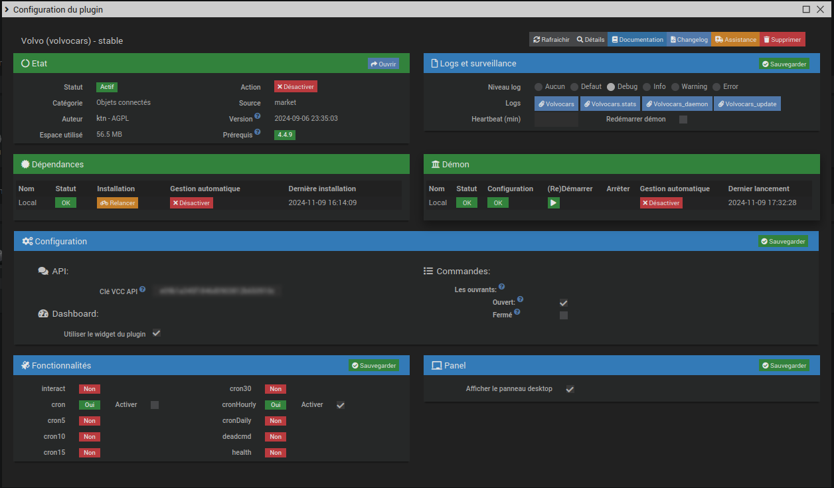The width and height of the screenshot is (834, 488).
Task: Toggle Utiliser le widget du plugin
Action: (x=157, y=333)
